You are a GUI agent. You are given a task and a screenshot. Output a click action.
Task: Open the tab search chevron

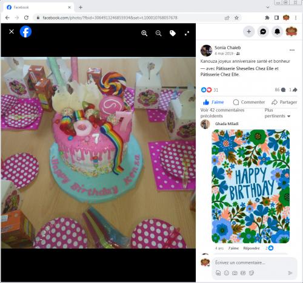click(x=268, y=7)
